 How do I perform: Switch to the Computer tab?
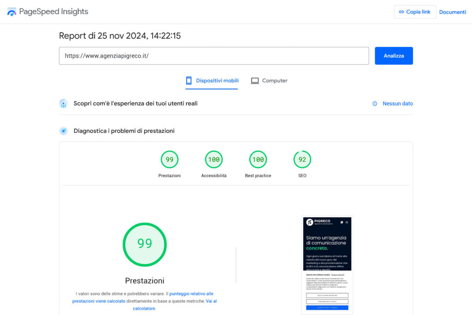click(269, 81)
